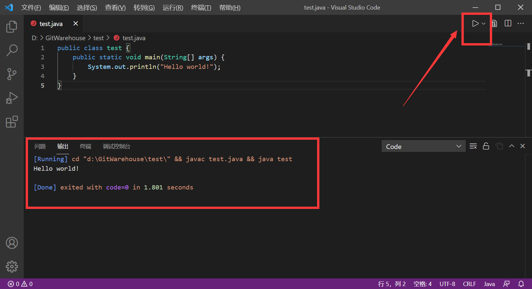The height and width of the screenshot is (289, 532).
Task: Open notifications bell in status bar
Action: tap(521, 284)
